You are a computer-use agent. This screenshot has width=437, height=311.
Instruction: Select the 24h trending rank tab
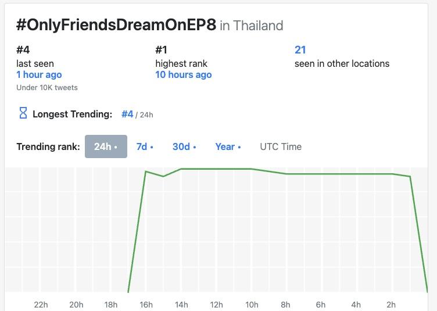pyautogui.click(x=106, y=146)
